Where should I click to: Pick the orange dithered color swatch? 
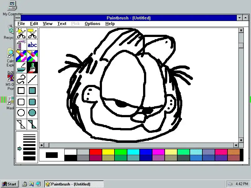pos(233,152)
